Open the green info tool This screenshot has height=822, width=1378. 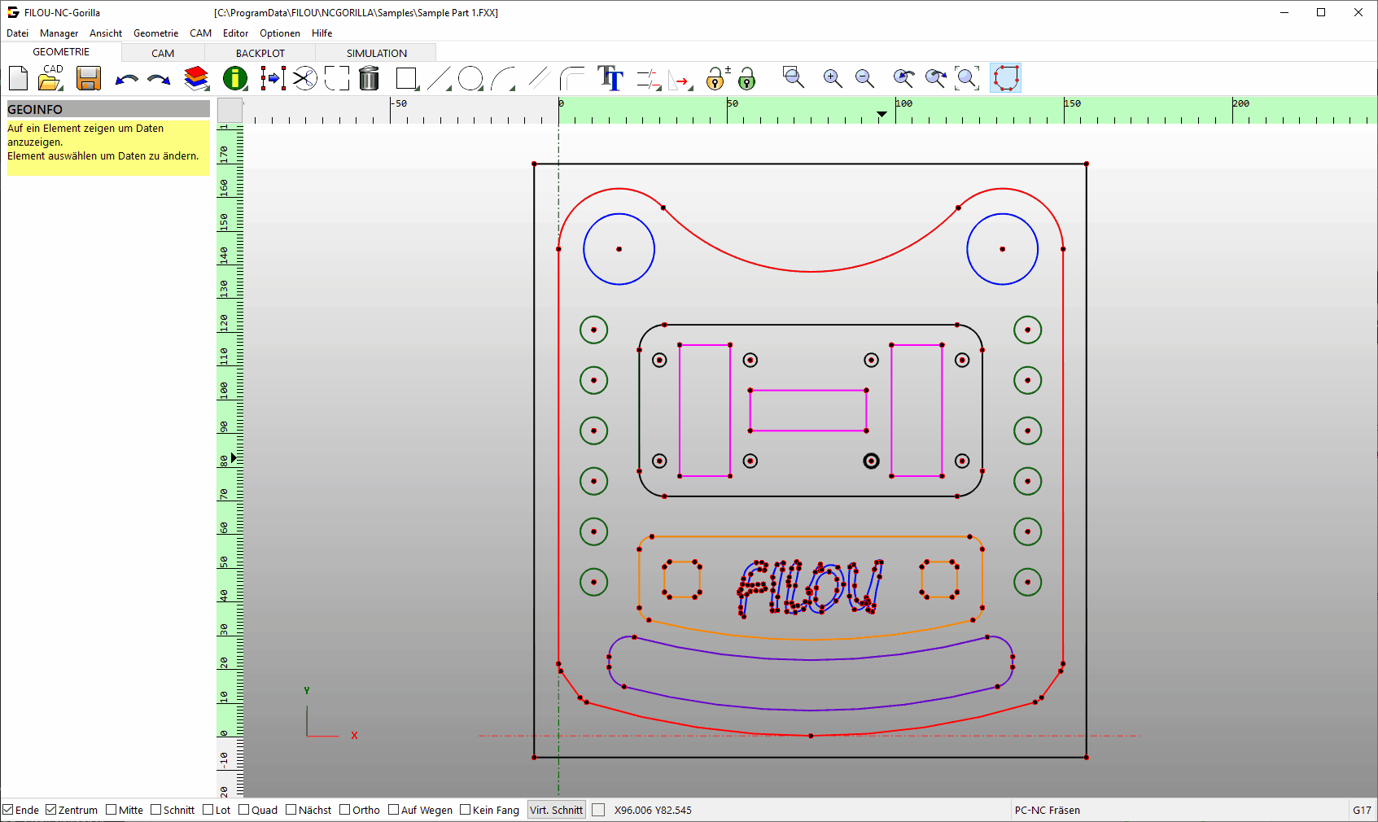pos(234,79)
